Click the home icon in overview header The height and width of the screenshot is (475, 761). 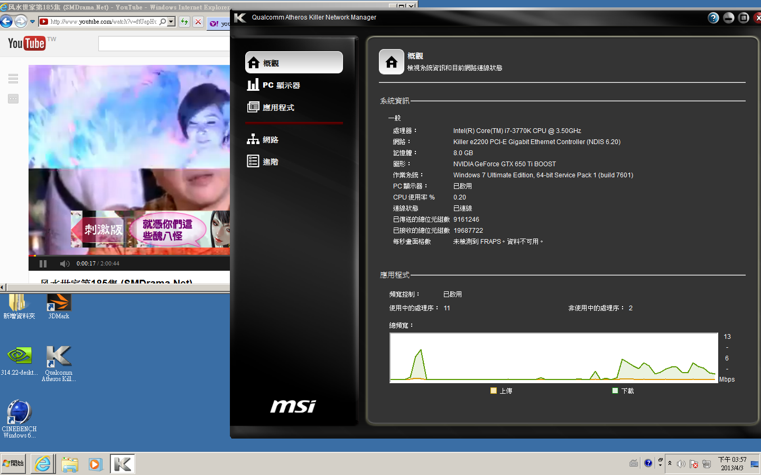(x=392, y=62)
